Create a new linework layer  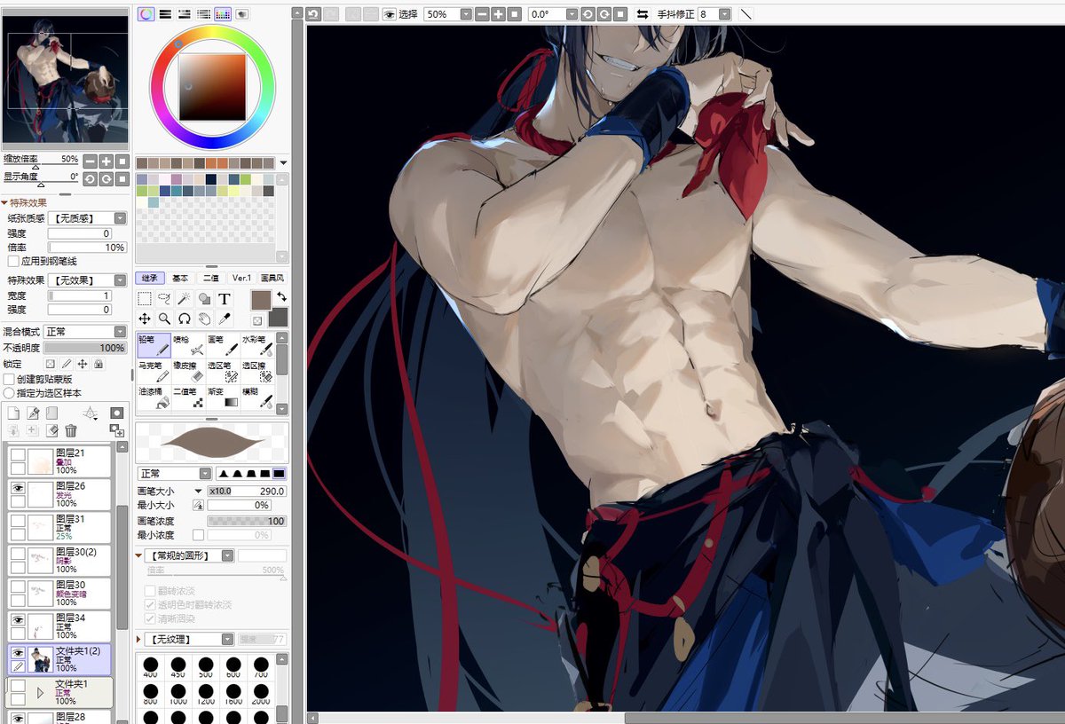click(x=33, y=413)
